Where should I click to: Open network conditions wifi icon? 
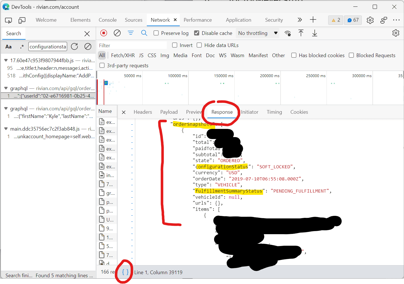pos(288,33)
